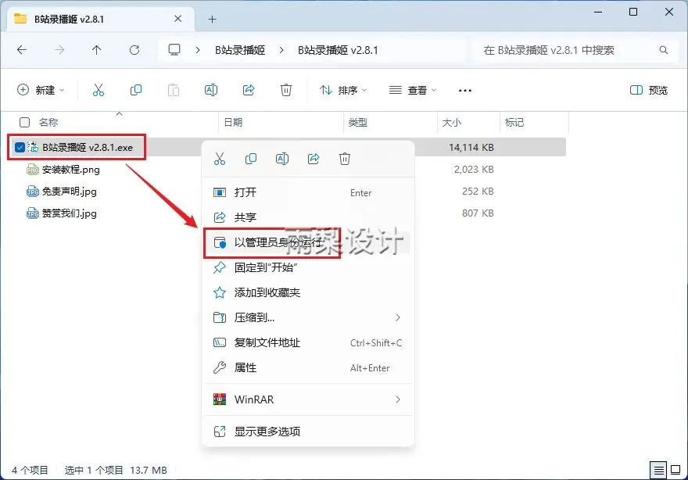Open 属性 from the context menu
688x480 pixels.
308,367
